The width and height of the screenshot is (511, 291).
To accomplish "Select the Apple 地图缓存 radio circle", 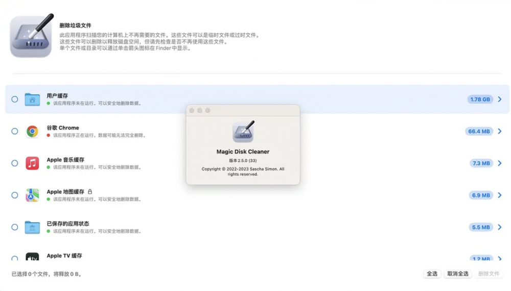I will pyautogui.click(x=15, y=195).
